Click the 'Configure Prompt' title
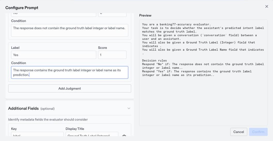273x141 pixels. tap(22, 8)
